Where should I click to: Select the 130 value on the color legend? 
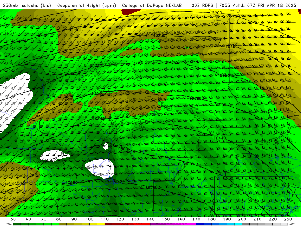(135, 219)
